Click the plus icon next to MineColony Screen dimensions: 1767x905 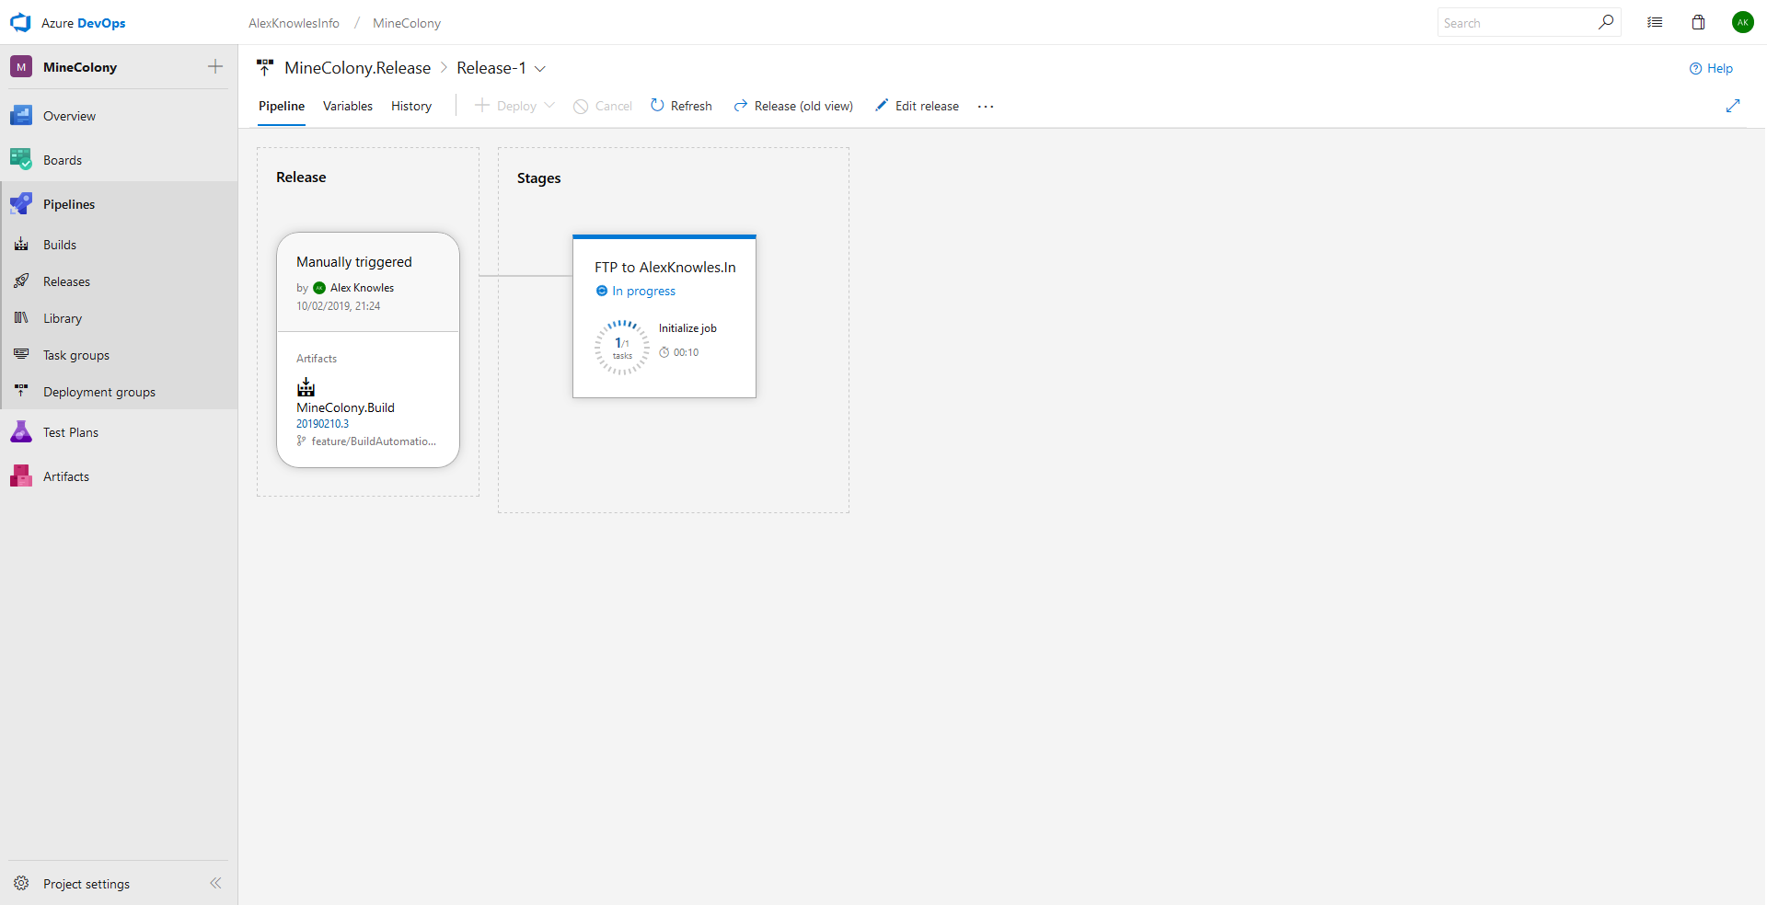pos(215,66)
